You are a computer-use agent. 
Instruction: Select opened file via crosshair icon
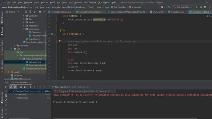click(26, 12)
